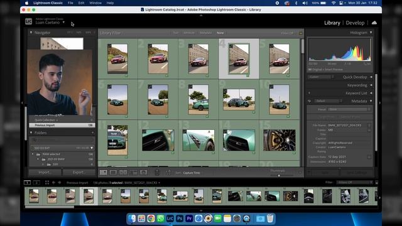Click the filmstrip horizontal scrollbar

(50, 207)
